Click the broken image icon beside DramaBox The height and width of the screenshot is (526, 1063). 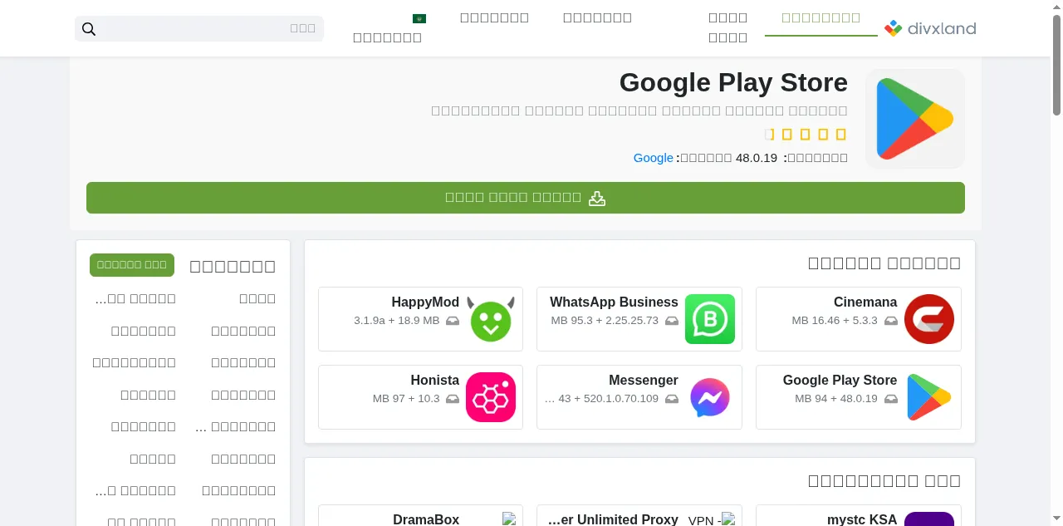coord(509,519)
